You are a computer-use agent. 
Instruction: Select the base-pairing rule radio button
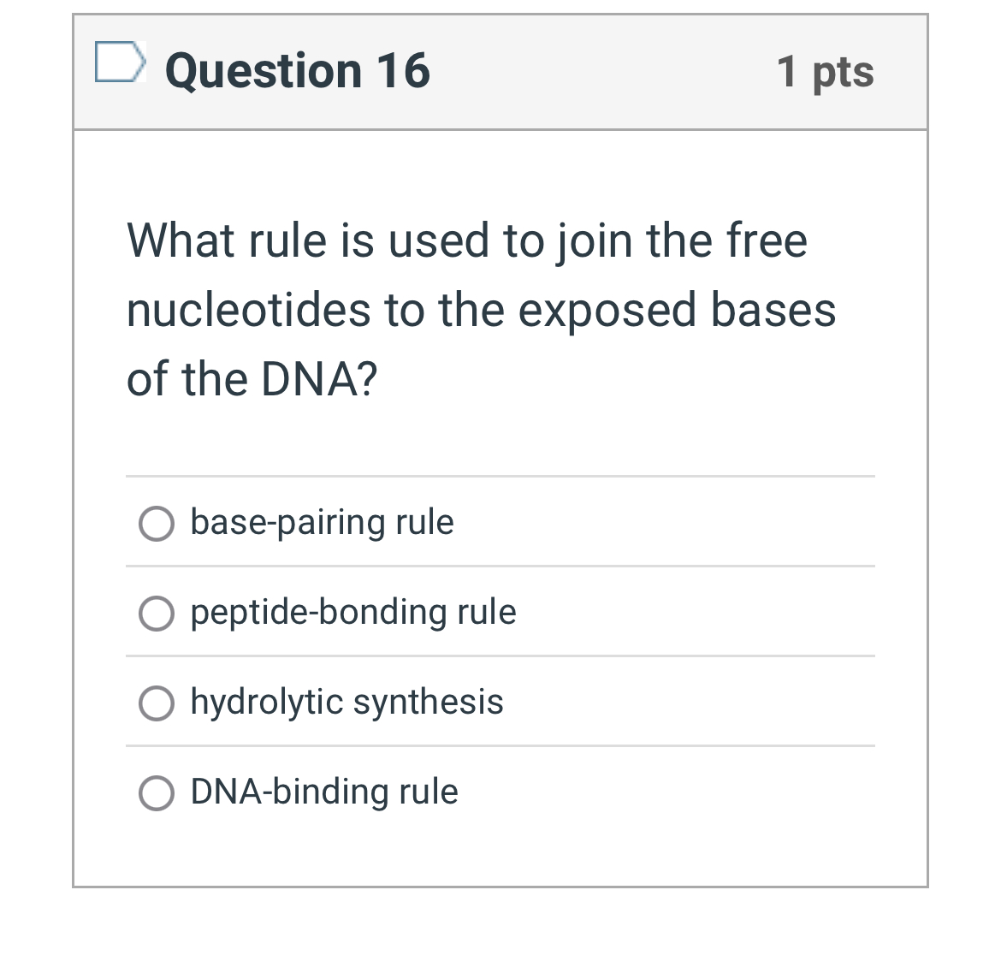[x=157, y=524]
